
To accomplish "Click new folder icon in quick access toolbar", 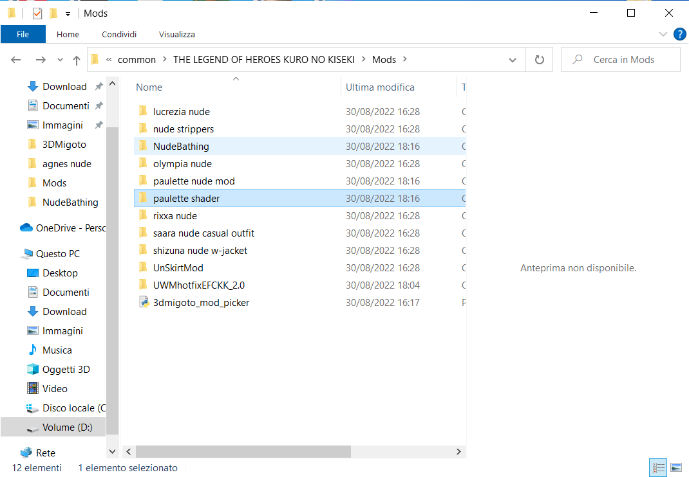I will point(53,14).
